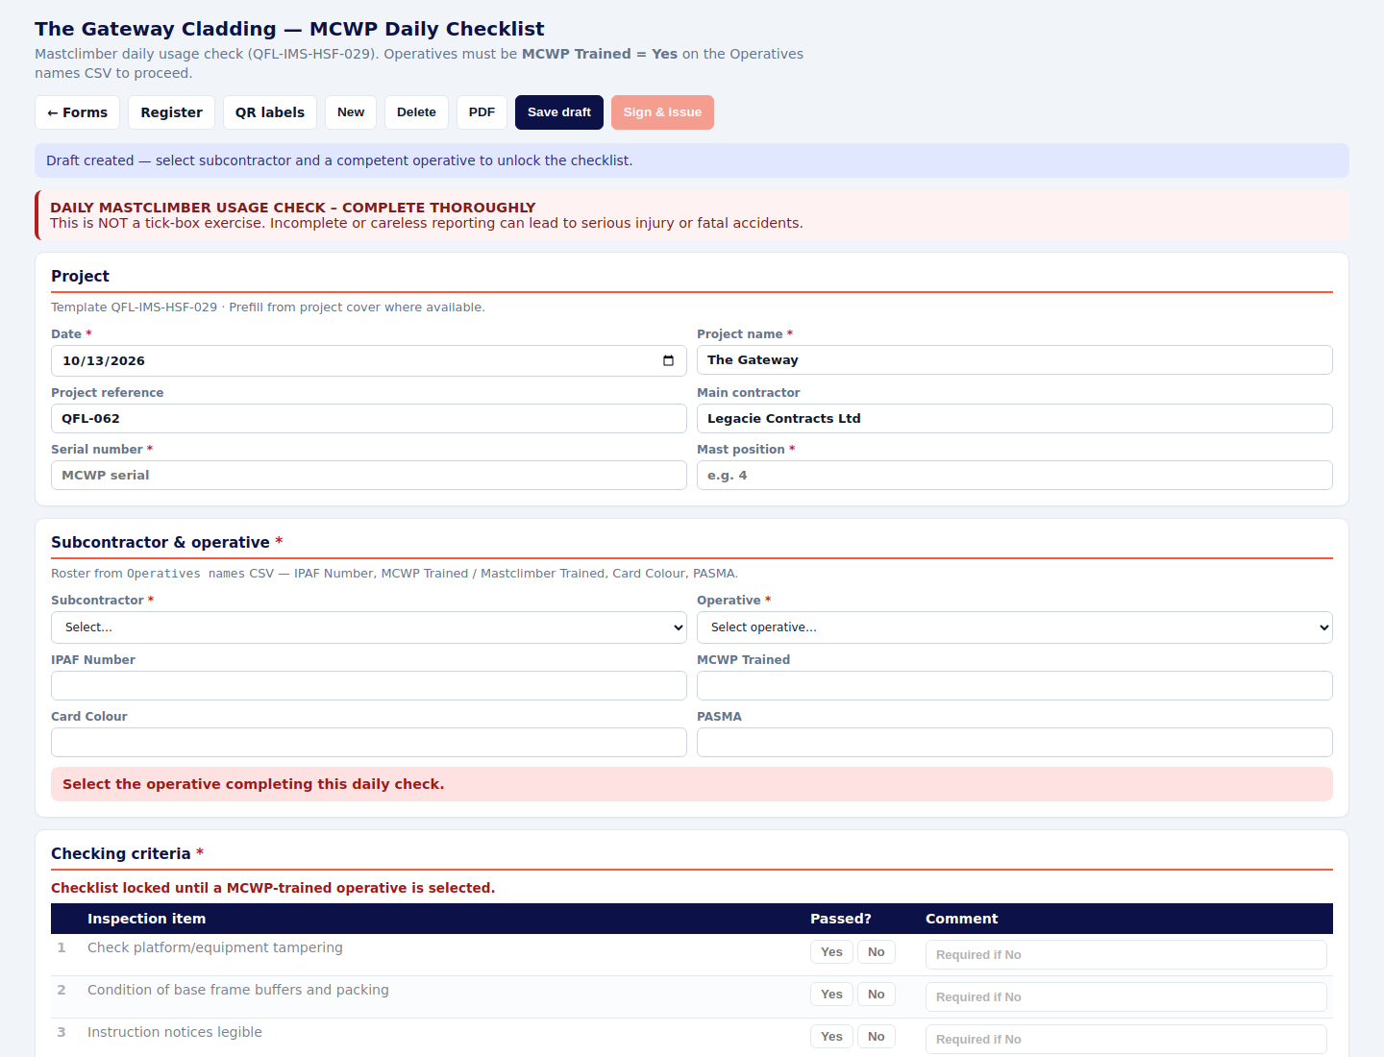
Task: Open the date picker calendar icon
Action: (668, 360)
